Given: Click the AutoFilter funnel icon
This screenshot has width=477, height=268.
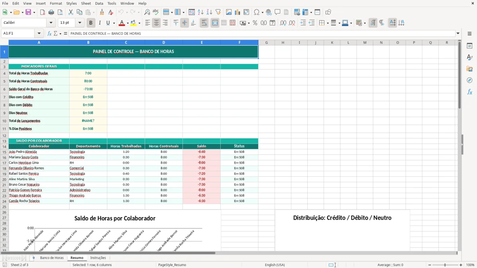Looking at the screenshot, I should (218, 12).
